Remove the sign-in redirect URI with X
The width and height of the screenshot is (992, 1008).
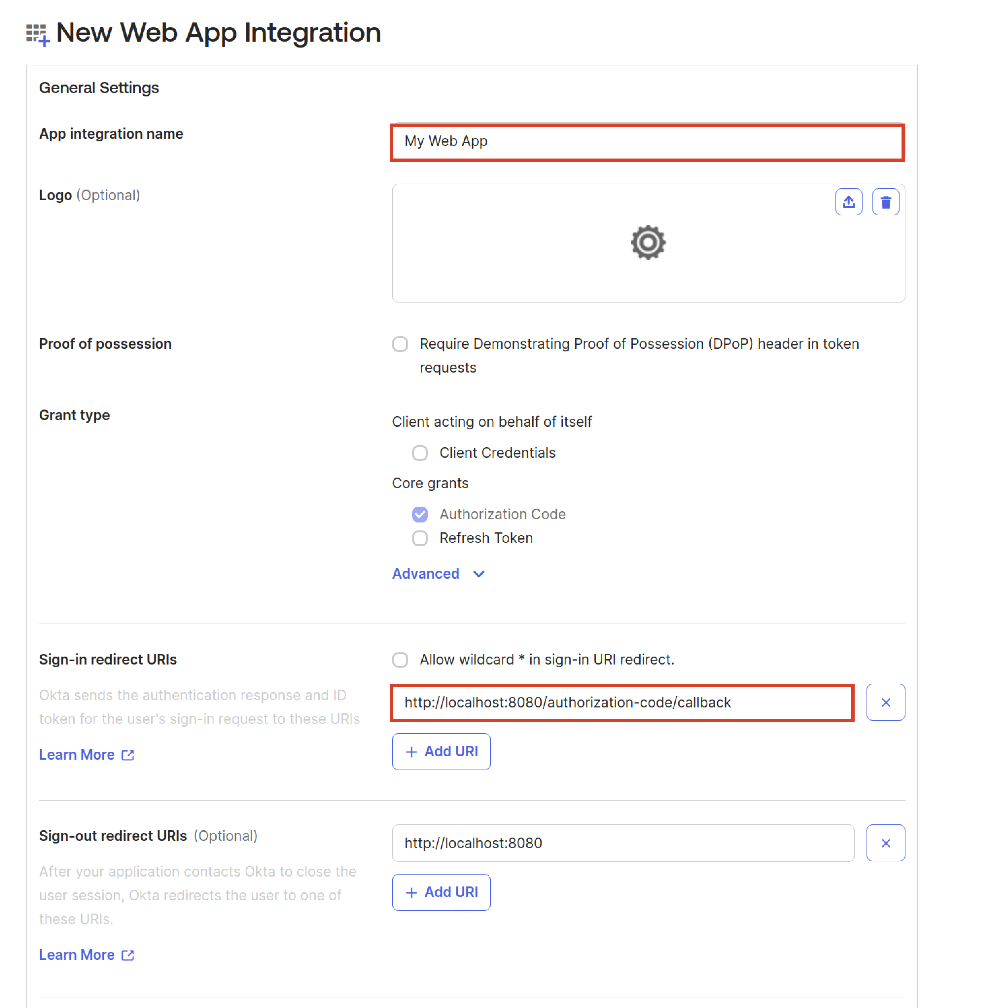pos(885,702)
